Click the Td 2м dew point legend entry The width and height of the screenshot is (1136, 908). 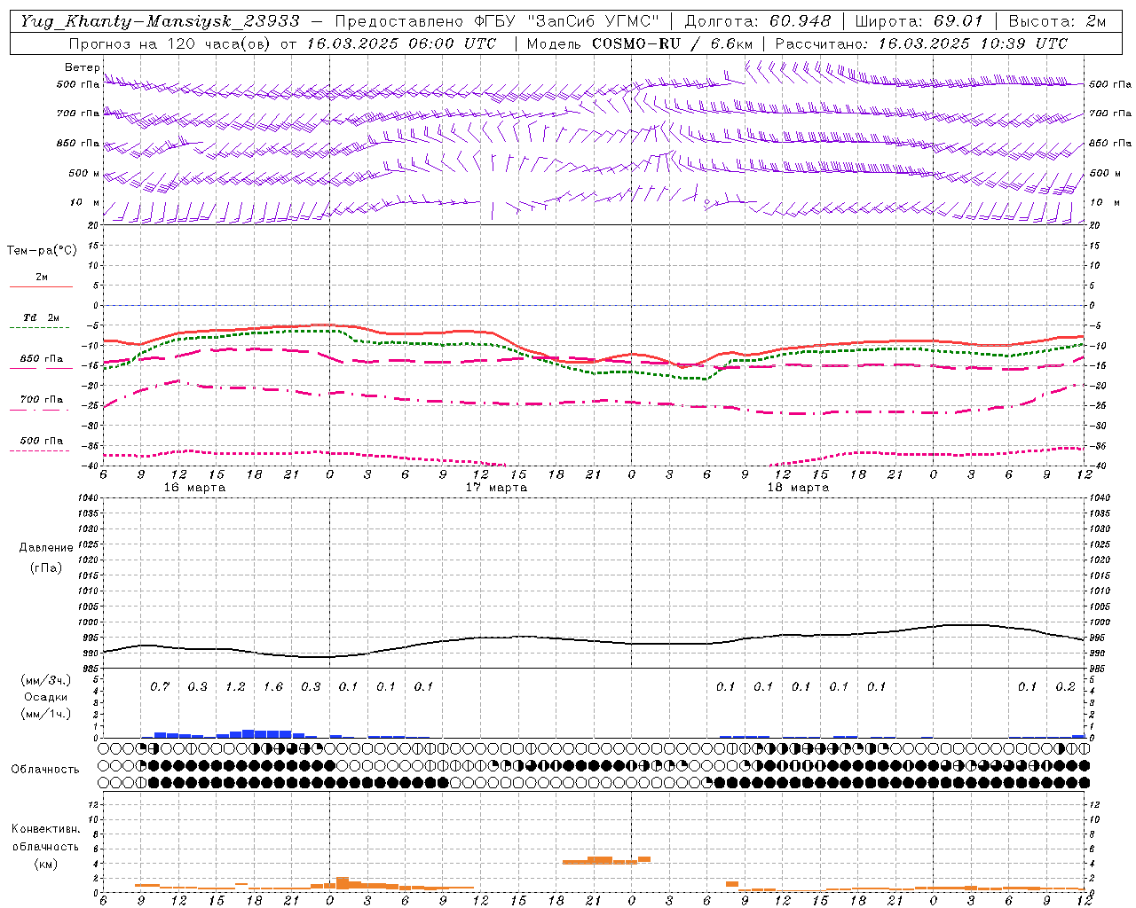[x=41, y=321]
